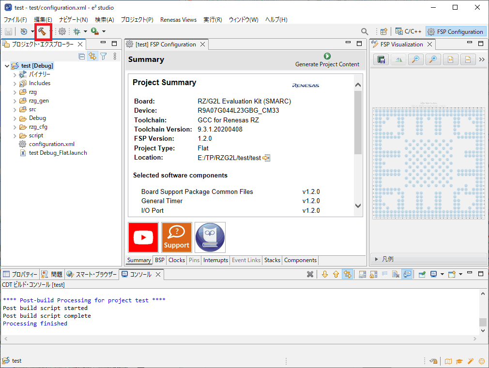Switch to the Components tab
489x368 pixels.
[x=300, y=260]
